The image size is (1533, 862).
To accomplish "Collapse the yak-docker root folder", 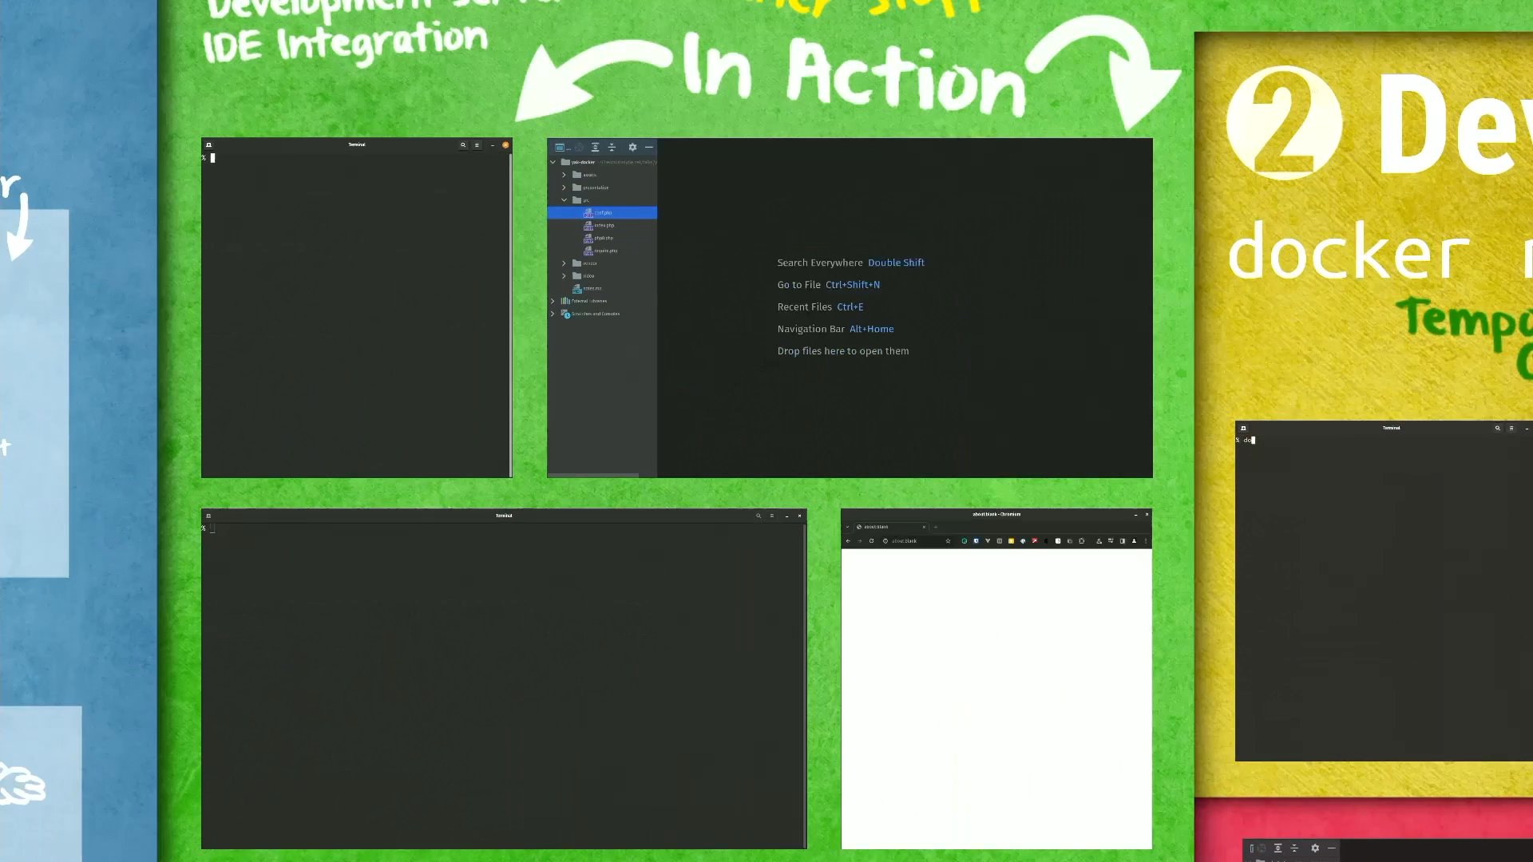I will tap(553, 162).
